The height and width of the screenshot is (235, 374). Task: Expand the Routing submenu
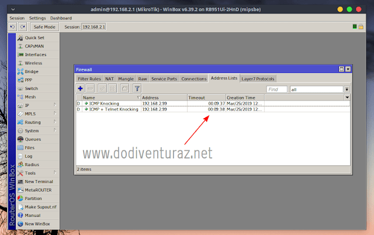click(x=55, y=122)
